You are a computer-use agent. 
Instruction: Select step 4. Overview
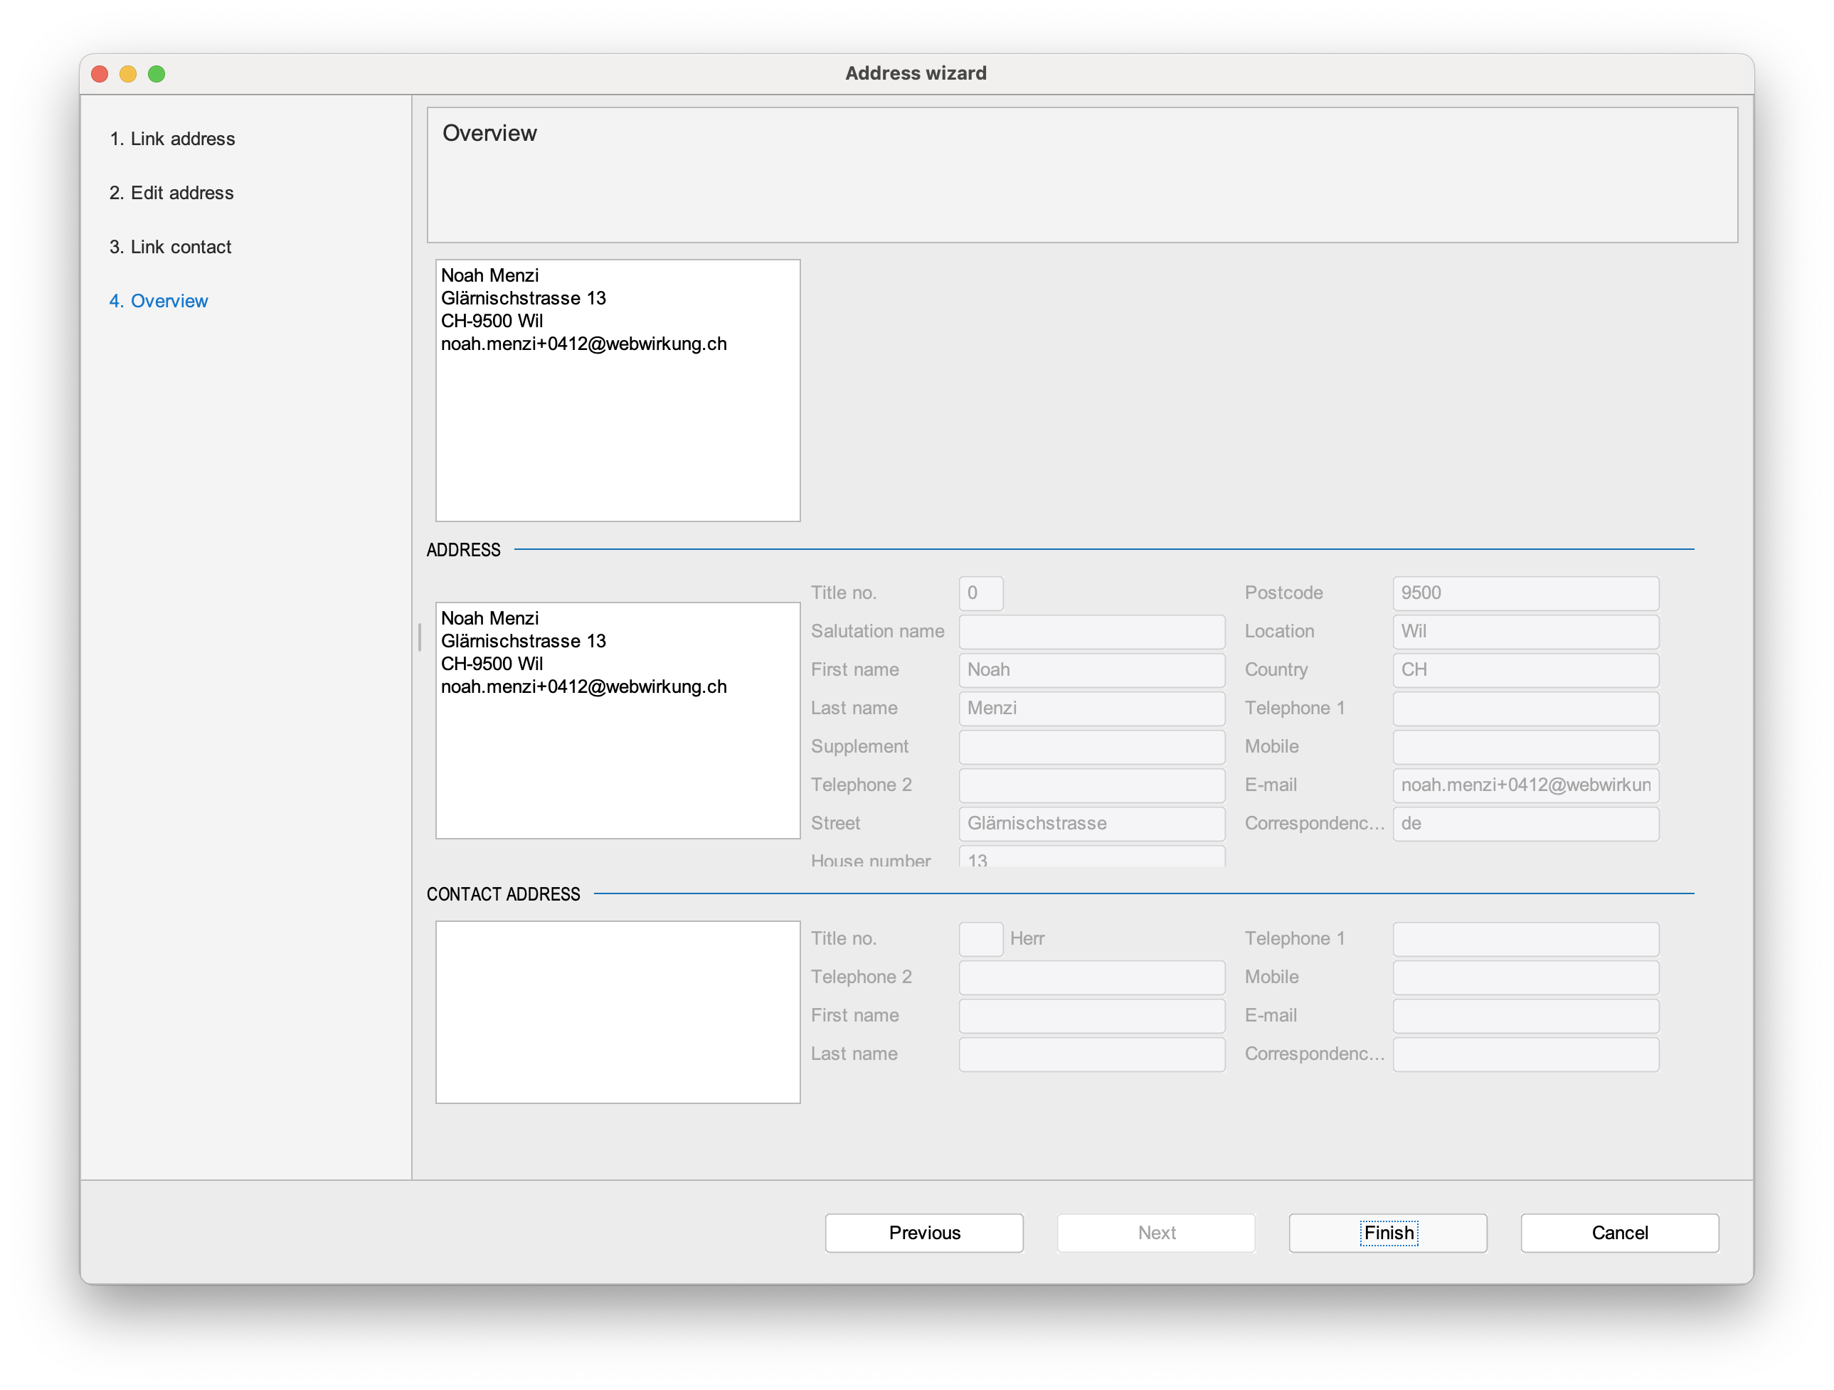(159, 301)
